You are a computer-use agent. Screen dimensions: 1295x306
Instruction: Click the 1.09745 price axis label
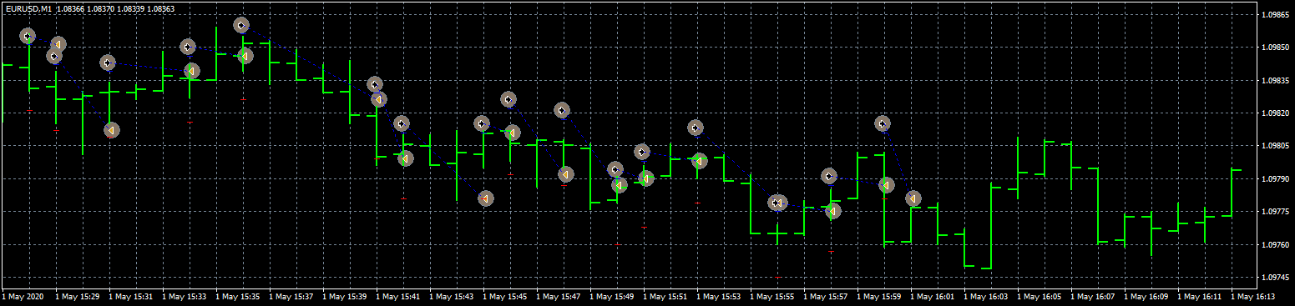point(1276,278)
